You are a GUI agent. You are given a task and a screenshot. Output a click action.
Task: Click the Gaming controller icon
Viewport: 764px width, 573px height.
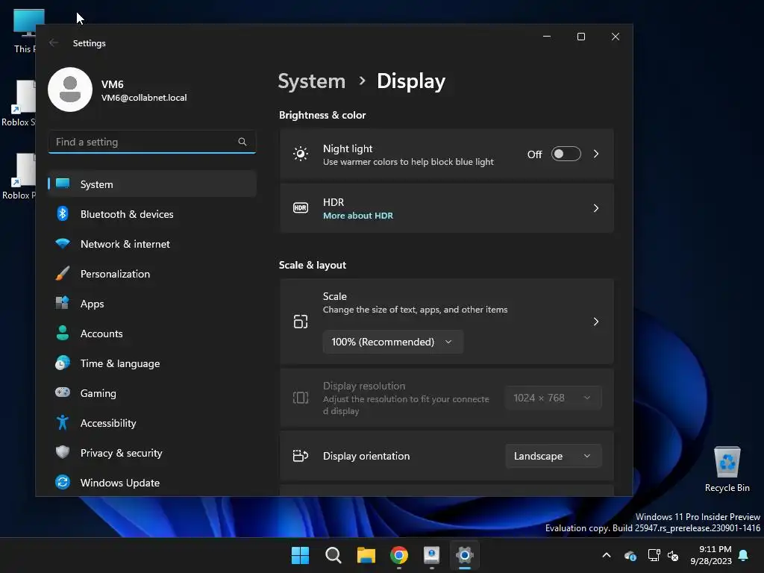(63, 392)
